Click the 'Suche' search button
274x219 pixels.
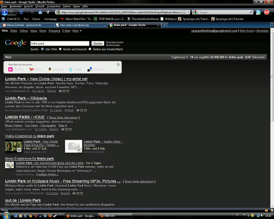tap(98, 43)
